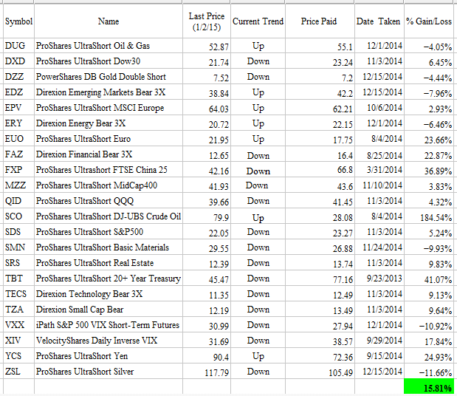The image size is (457, 396).
Task: Click the ProShares UltraShort Dow30 name cell
Action: (109, 61)
